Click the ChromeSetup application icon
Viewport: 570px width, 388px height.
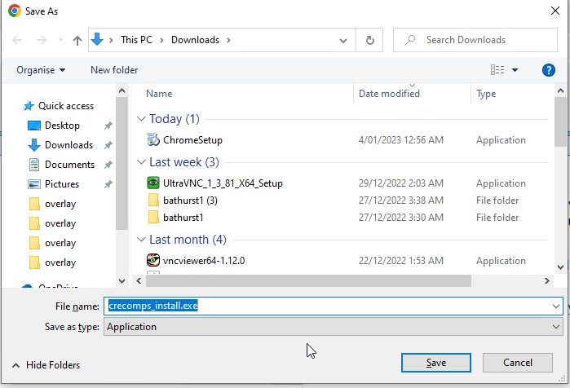[153, 140]
